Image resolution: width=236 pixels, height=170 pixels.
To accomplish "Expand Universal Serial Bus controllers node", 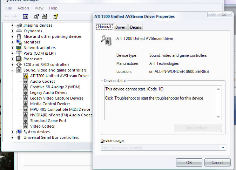I will click(13, 137).
